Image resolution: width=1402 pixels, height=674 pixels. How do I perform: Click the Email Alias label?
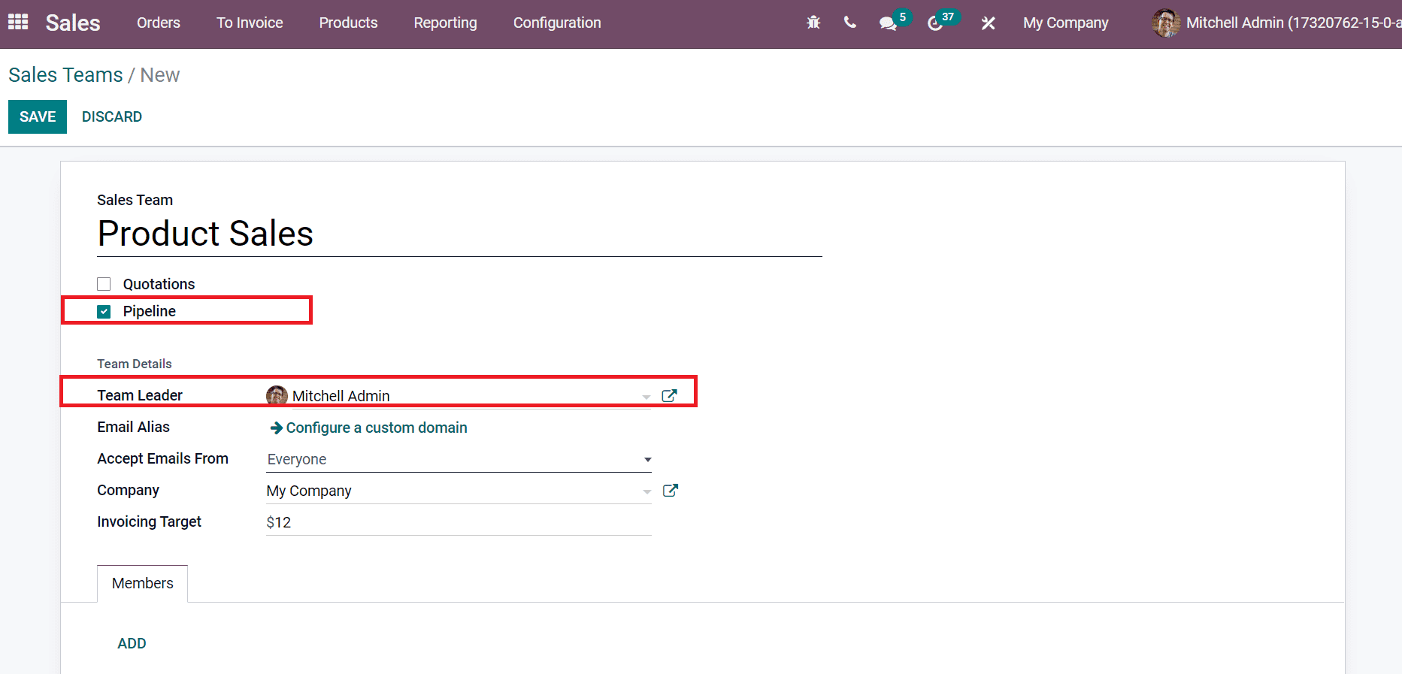133,427
